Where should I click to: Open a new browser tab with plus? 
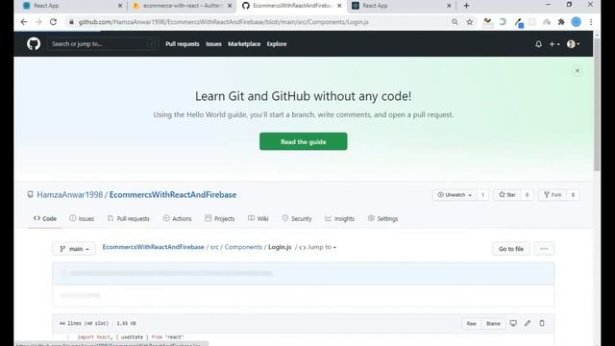tap(466, 6)
